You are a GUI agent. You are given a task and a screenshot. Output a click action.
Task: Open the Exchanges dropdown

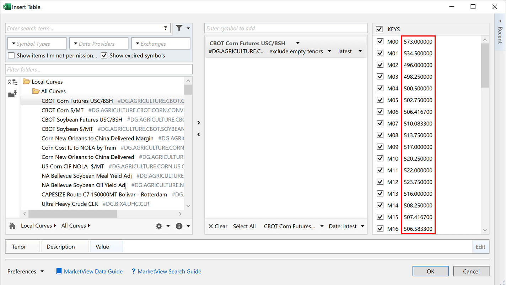[x=161, y=44]
